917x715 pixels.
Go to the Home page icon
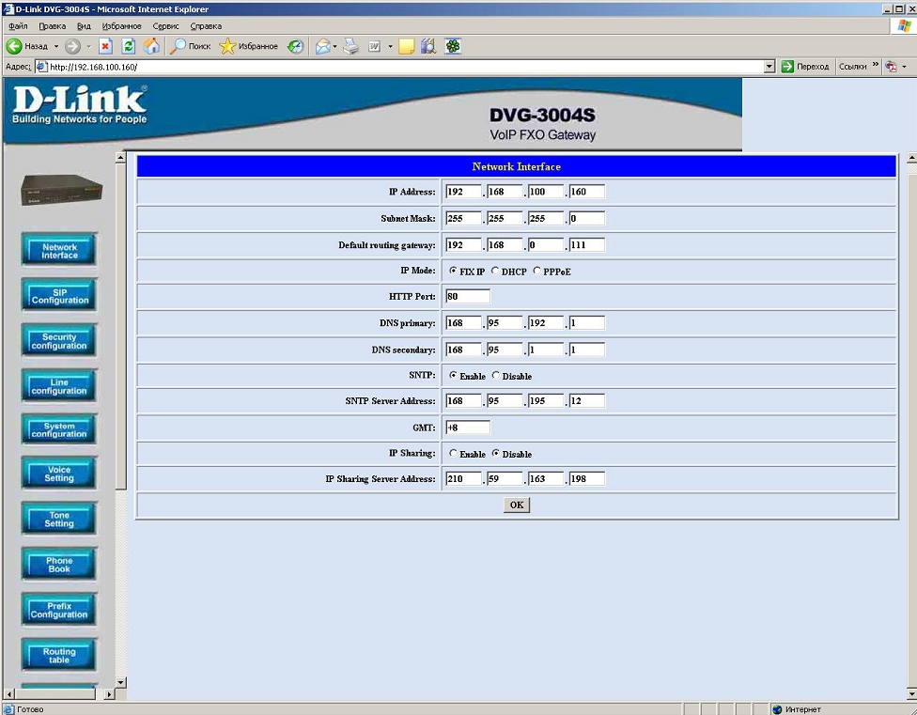[151, 46]
